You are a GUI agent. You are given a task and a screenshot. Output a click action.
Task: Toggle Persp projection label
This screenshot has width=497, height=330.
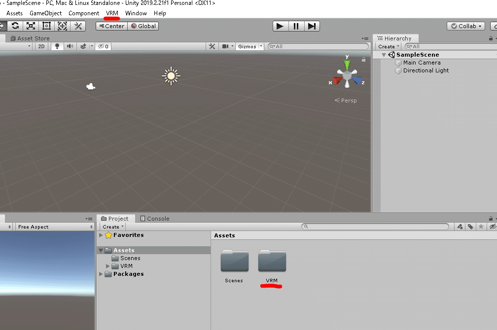click(346, 100)
